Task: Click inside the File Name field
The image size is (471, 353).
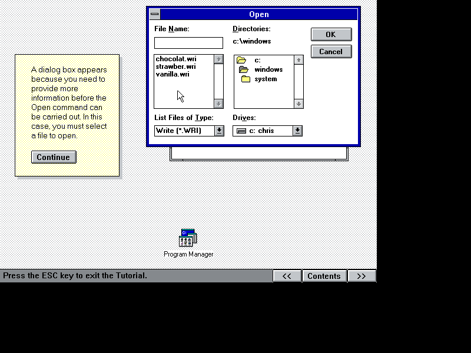Action: [x=188, y=42]
